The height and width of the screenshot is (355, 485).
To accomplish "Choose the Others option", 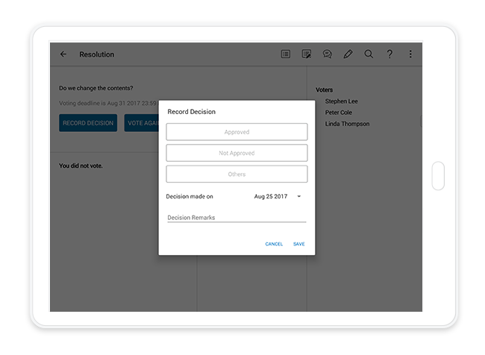I will pos(237,174).
